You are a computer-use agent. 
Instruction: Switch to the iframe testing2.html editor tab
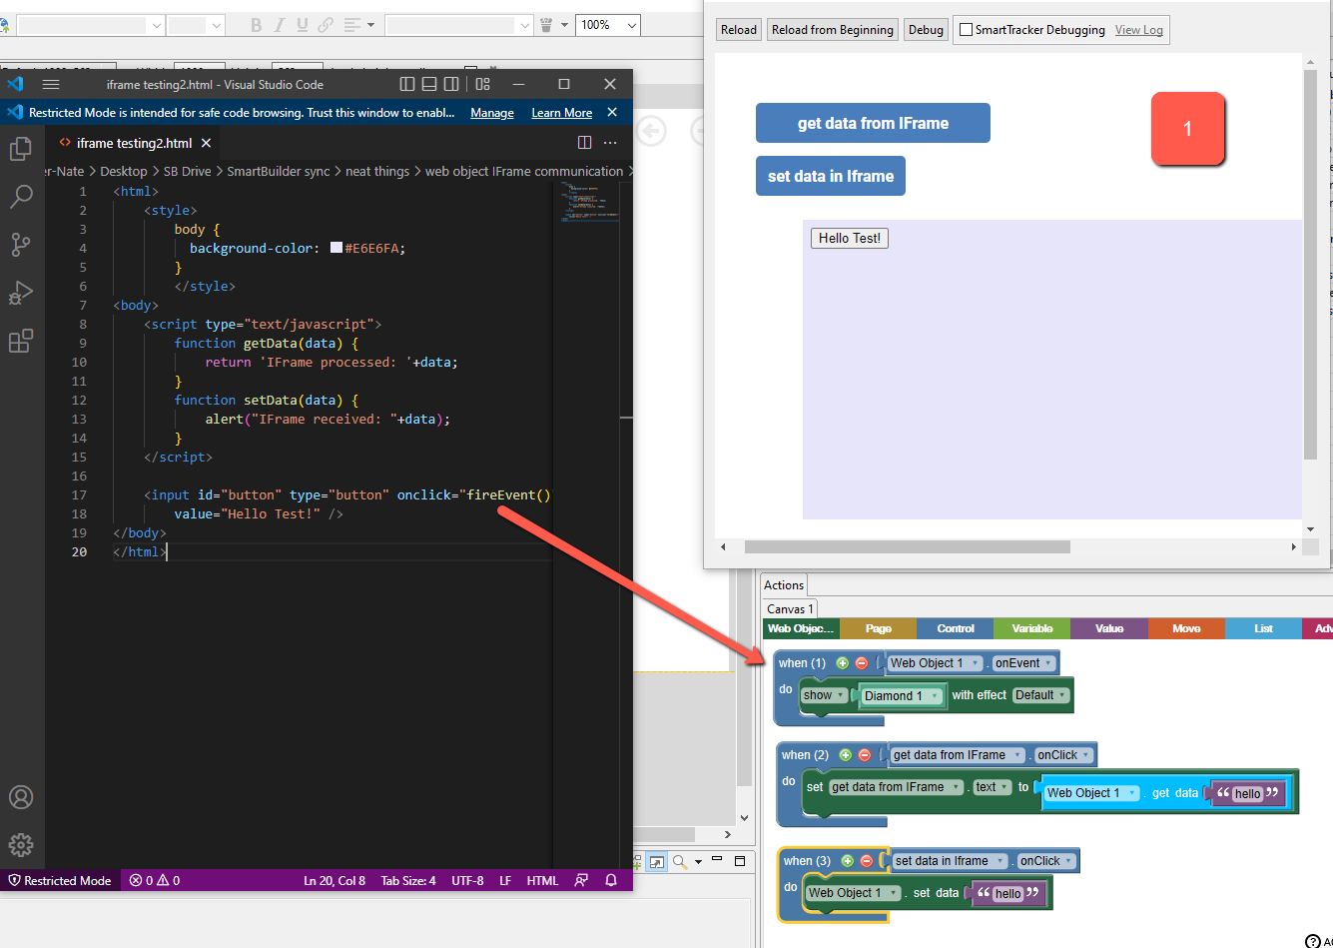[x=135, y=143]
